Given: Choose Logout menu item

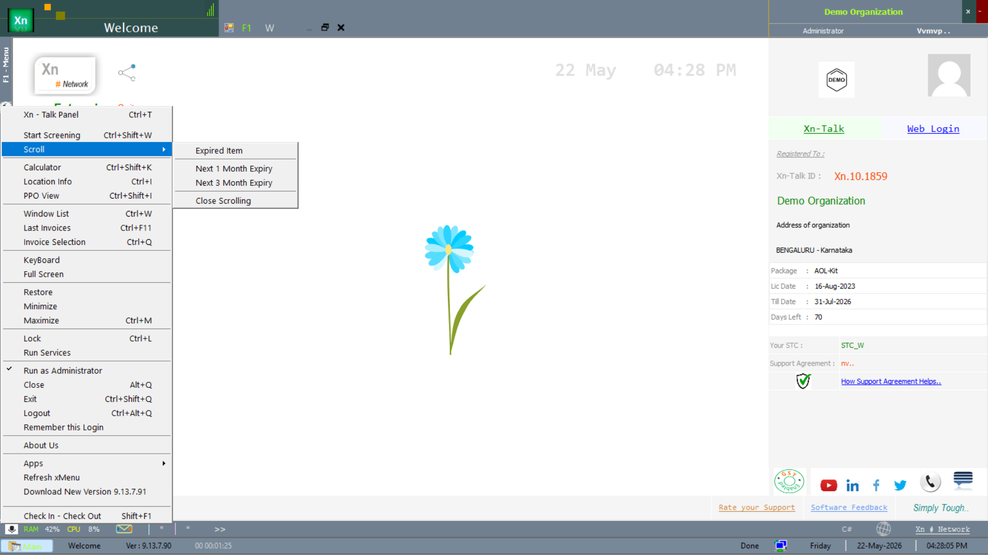Looking at the screenshot, I should (86, 413).
